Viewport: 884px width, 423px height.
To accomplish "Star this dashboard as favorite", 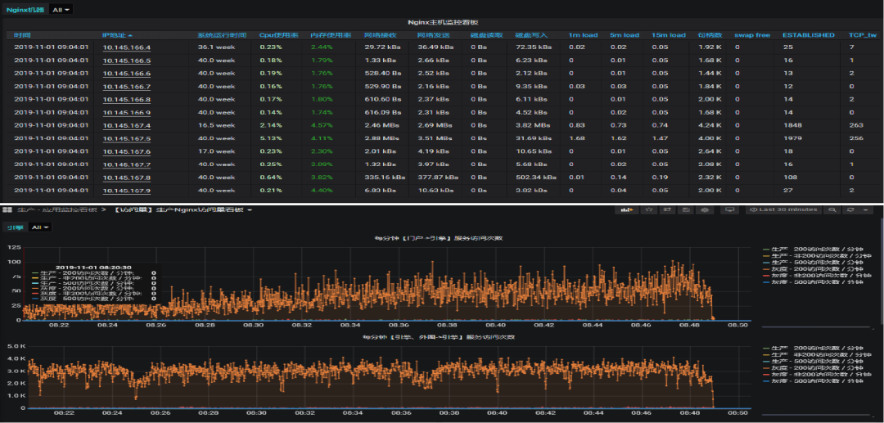I will point(648,209).
